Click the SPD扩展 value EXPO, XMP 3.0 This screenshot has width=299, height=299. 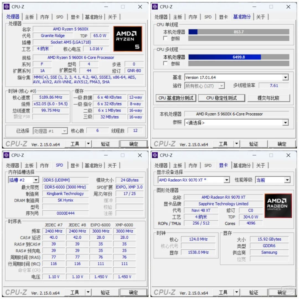(130, 187)
